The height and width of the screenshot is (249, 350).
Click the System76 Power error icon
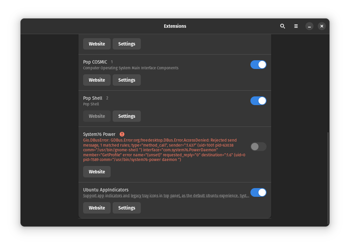[x=122, y=134]
